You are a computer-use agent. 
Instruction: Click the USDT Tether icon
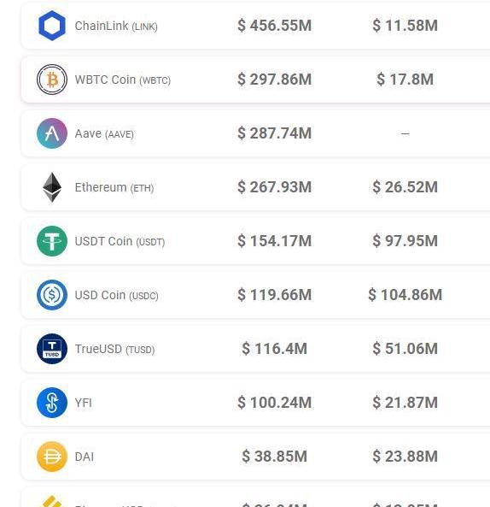(52, 241)
